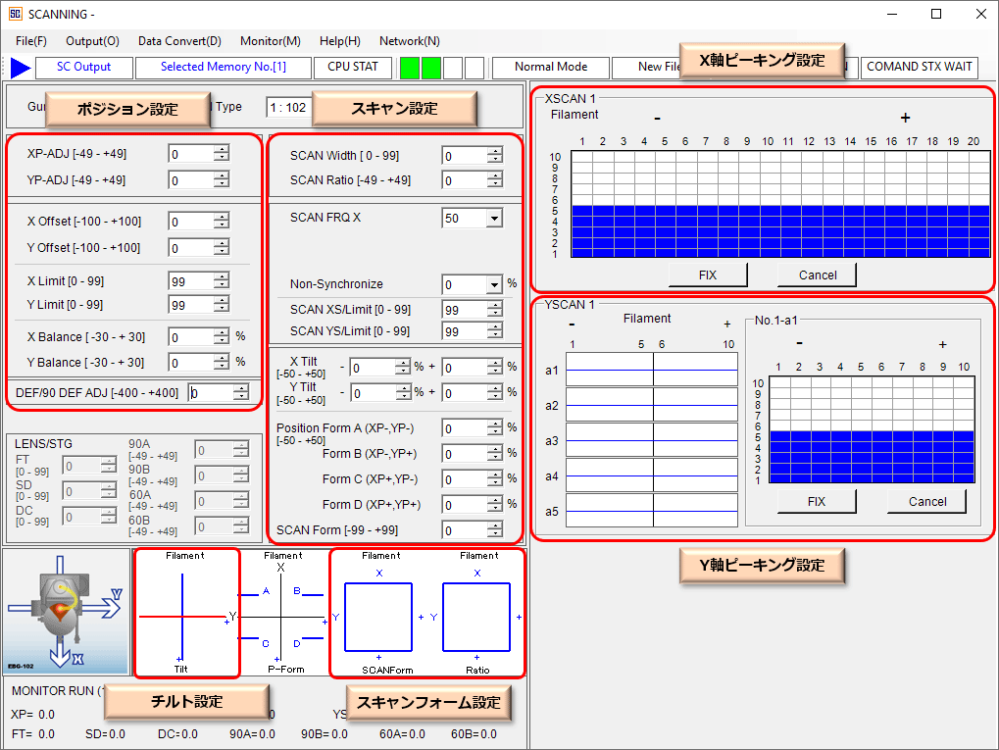Open the Data Convert(D) menu

pyautogui.click(x=179, y=41)
